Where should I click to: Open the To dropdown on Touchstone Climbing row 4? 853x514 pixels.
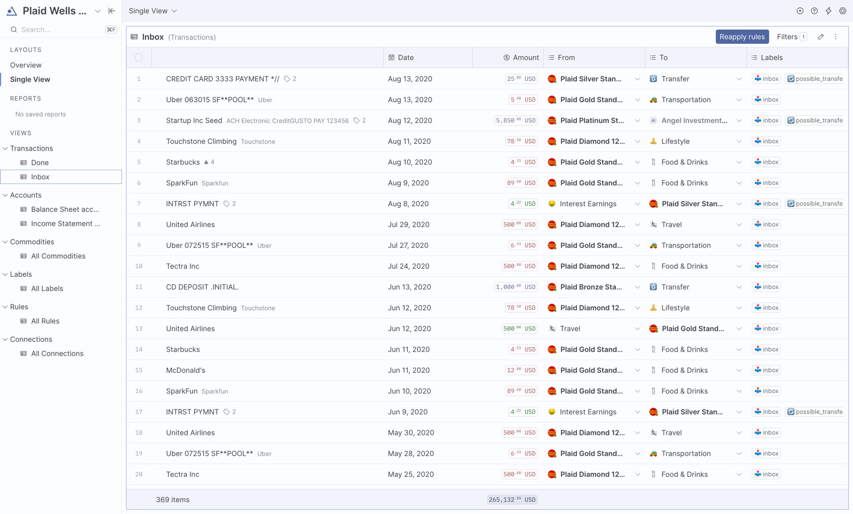click(x=739, y=141)
